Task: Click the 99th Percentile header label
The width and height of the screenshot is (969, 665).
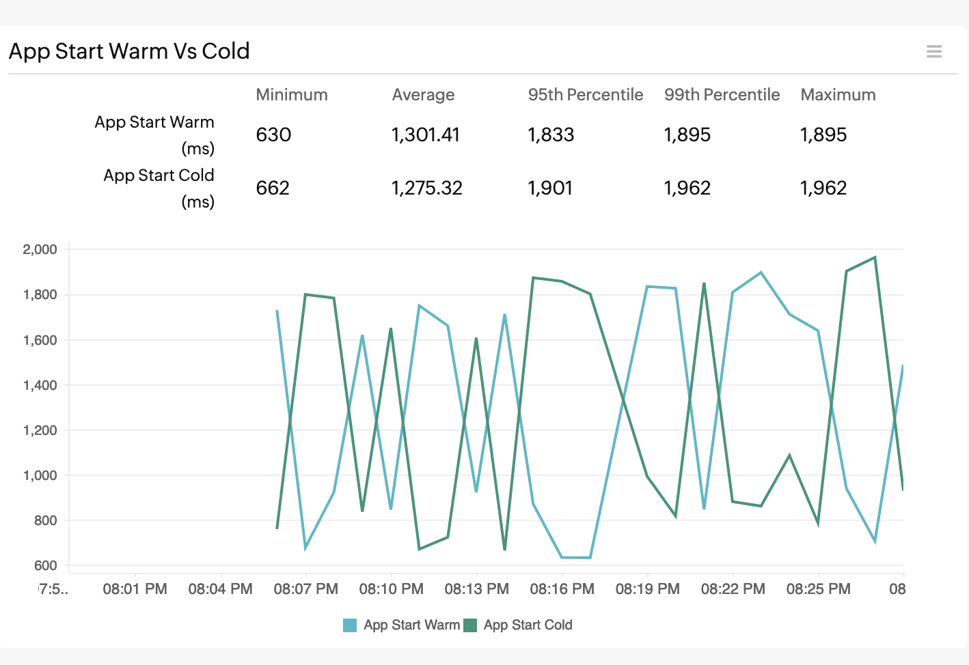Action: (x=722, y=95)
